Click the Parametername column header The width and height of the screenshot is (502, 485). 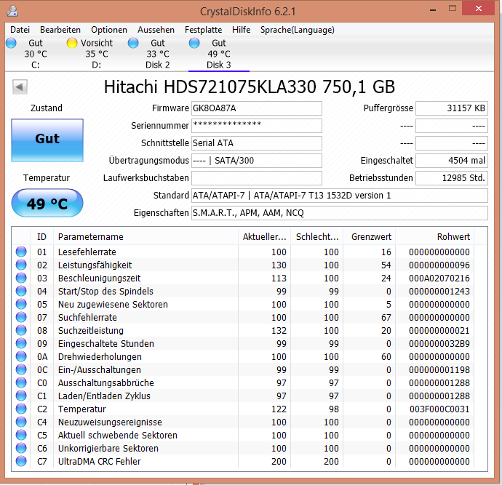click(x=146, y=237)
